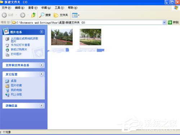Click 从扫描仪或照相机获取图片 link
The width and height of the screenshot is (180, 135).
[x=24, y=40]
